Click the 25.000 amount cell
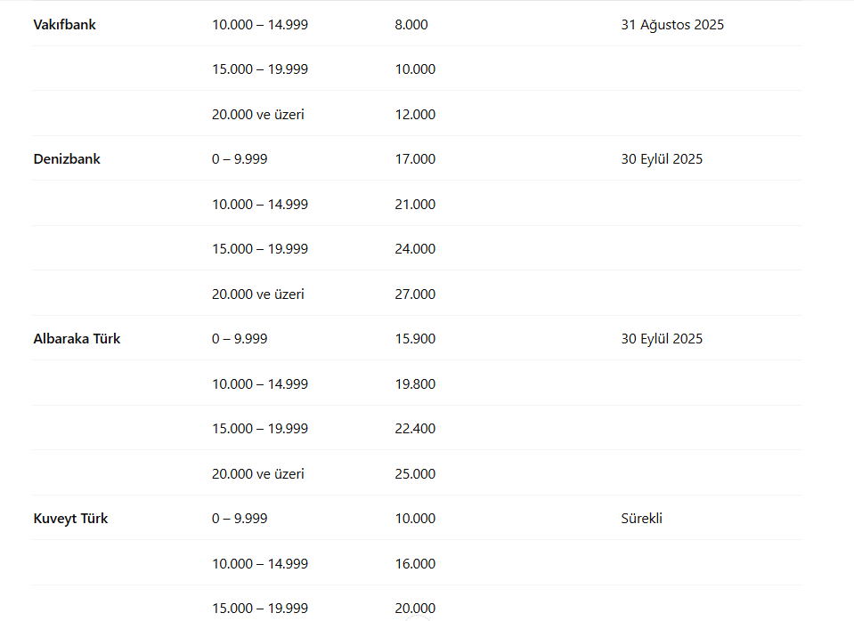Viewport: 854px width, 621px height. coord(415,474)
